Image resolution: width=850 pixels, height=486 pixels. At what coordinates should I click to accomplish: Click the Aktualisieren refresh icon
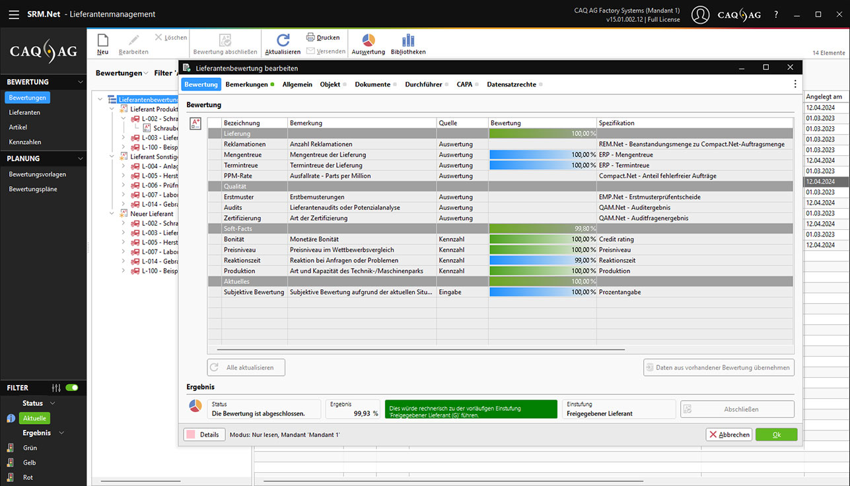click(283, 40)
